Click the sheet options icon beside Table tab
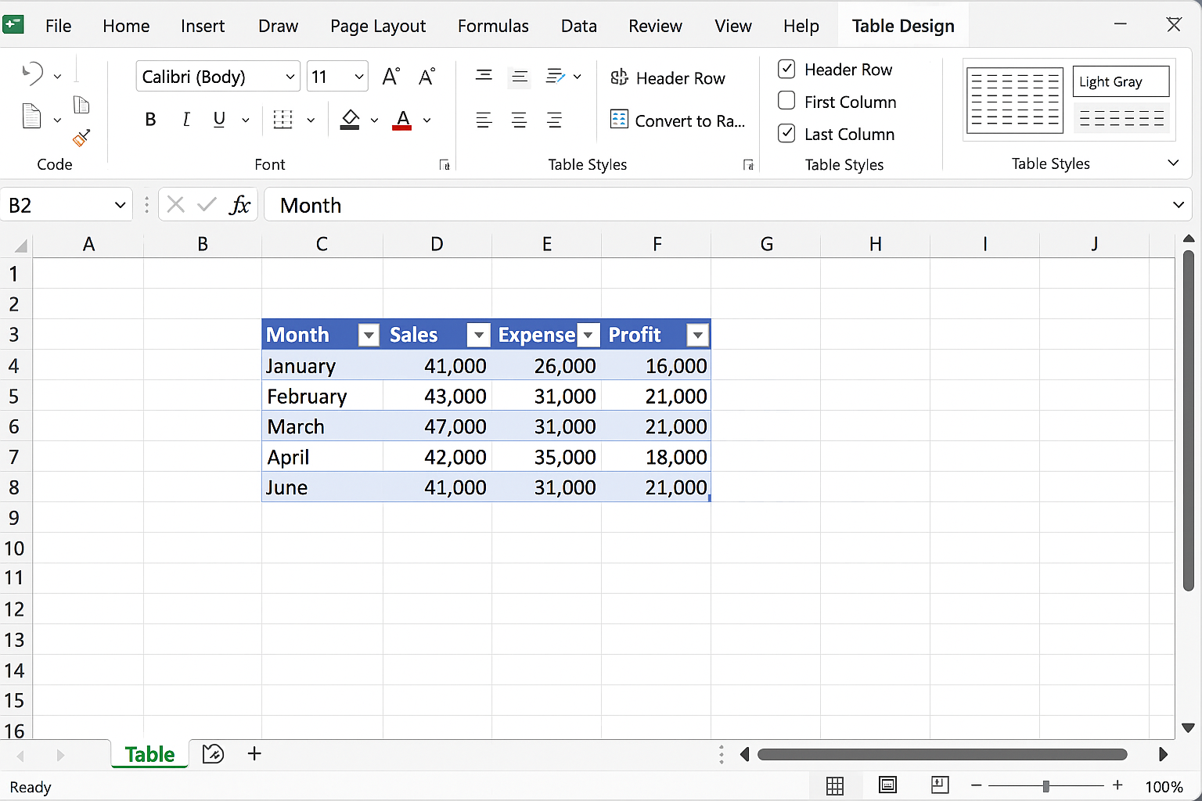 click(x=213, y=754)
